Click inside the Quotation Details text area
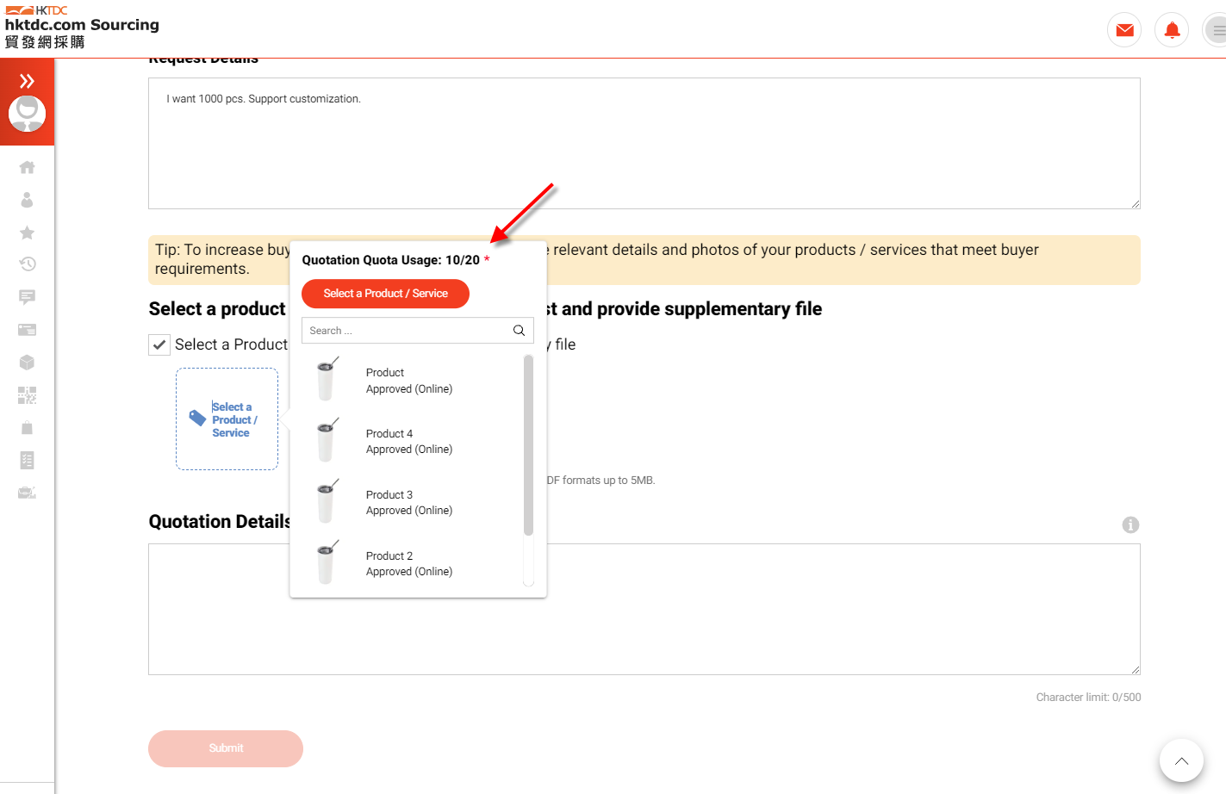1226x794 pixels. pos(644,609)
